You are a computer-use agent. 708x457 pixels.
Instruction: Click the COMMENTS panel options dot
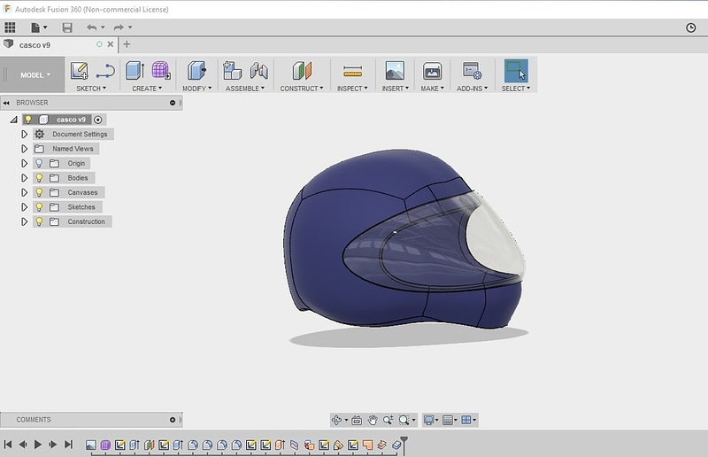coord(173,420)
